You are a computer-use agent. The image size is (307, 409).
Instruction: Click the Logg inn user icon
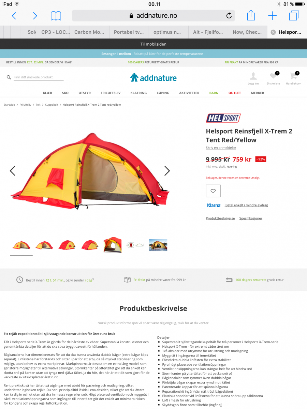(x=253, y=76)
